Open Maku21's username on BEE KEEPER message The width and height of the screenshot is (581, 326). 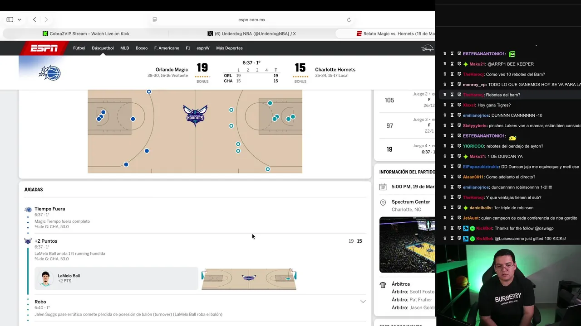coord(478,64)
